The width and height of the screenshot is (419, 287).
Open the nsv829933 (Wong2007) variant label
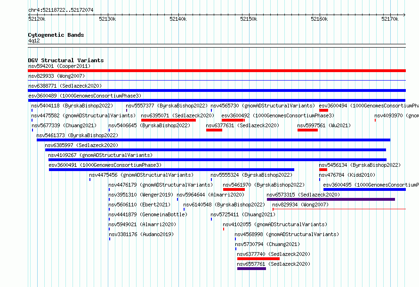56,76
